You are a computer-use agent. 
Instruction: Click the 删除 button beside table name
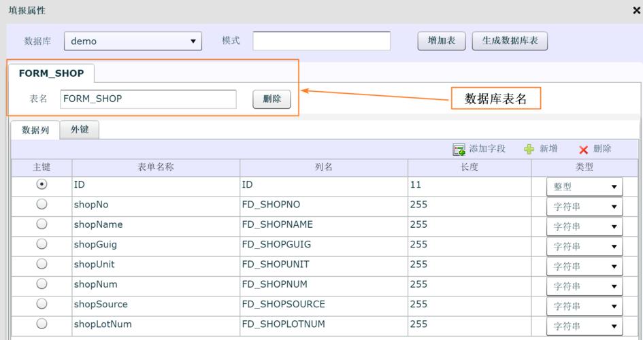[x=271, y=99]
